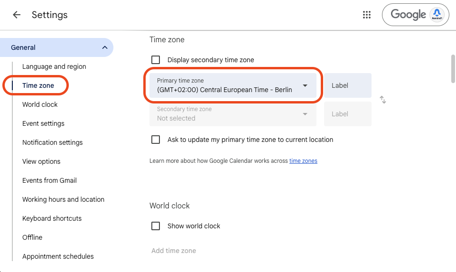The width and height of the screenshot is (456, 272).
Task: Open the Google account profile avatar
Action: pyautogui.click(x=437, y=15)
